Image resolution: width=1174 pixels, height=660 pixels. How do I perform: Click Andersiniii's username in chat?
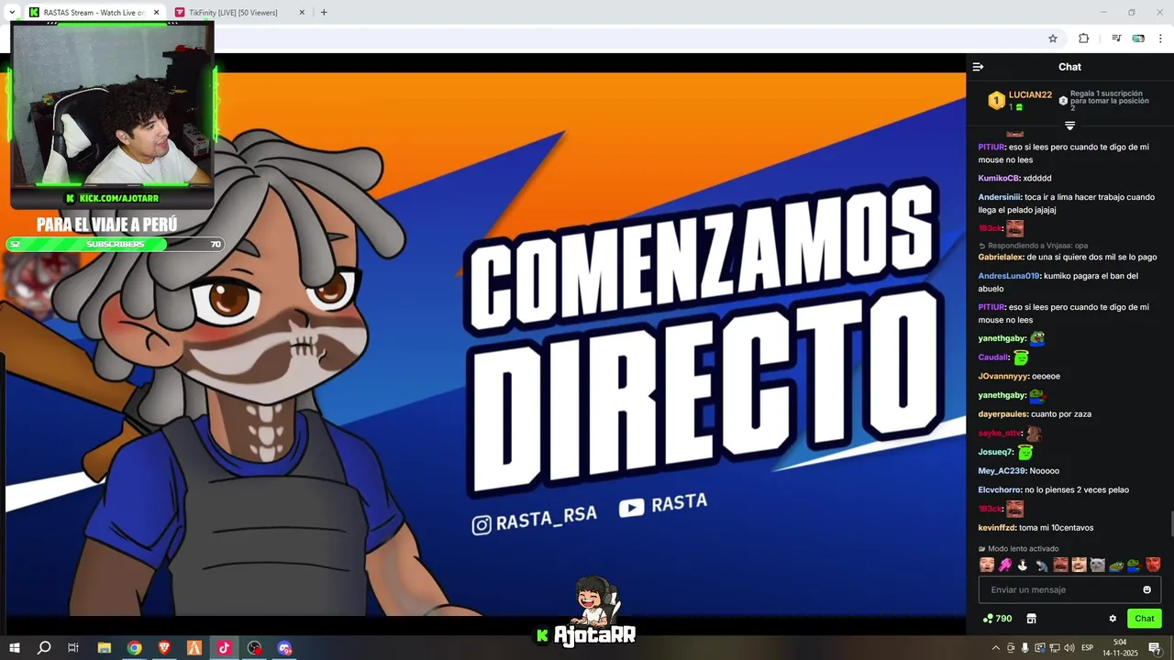coord(1000,197)
